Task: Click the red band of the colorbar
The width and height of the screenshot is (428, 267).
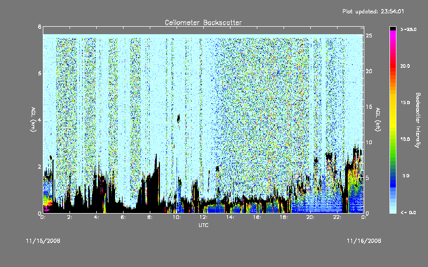Action: pyautogui.click(x=393, y=67)
